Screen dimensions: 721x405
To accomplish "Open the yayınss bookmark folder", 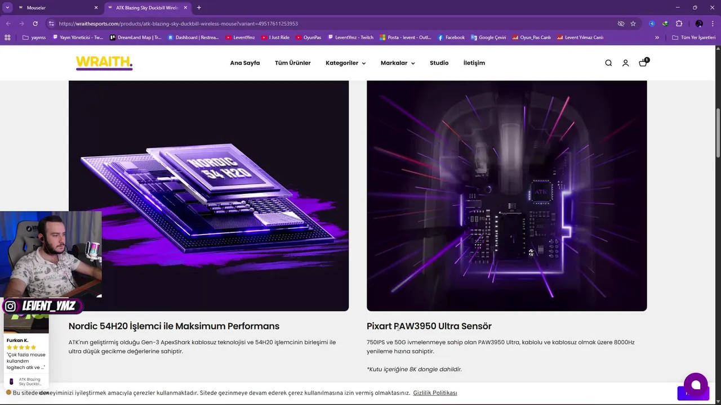I will (x=34, y=38).
